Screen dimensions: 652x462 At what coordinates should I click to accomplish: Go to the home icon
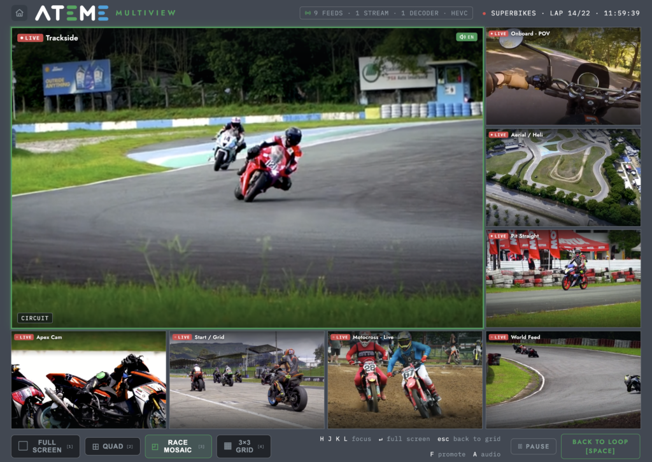19,13
